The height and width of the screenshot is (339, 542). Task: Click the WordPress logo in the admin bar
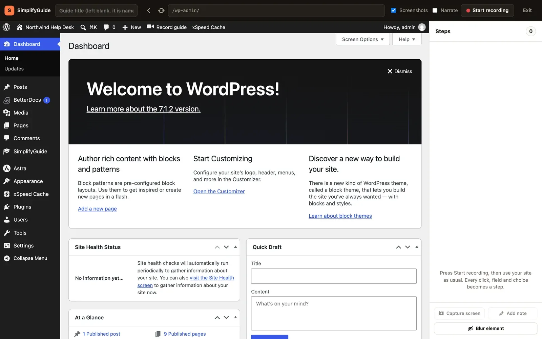6,27
